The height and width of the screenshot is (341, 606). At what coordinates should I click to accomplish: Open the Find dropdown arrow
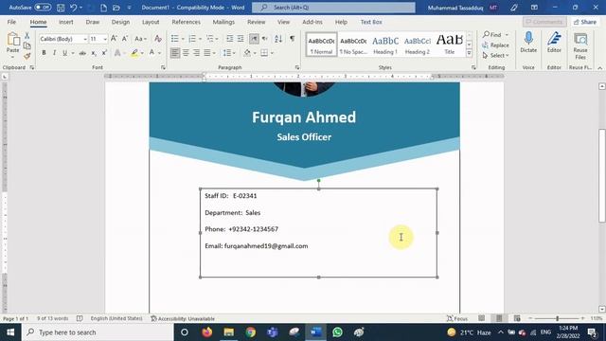507,35
